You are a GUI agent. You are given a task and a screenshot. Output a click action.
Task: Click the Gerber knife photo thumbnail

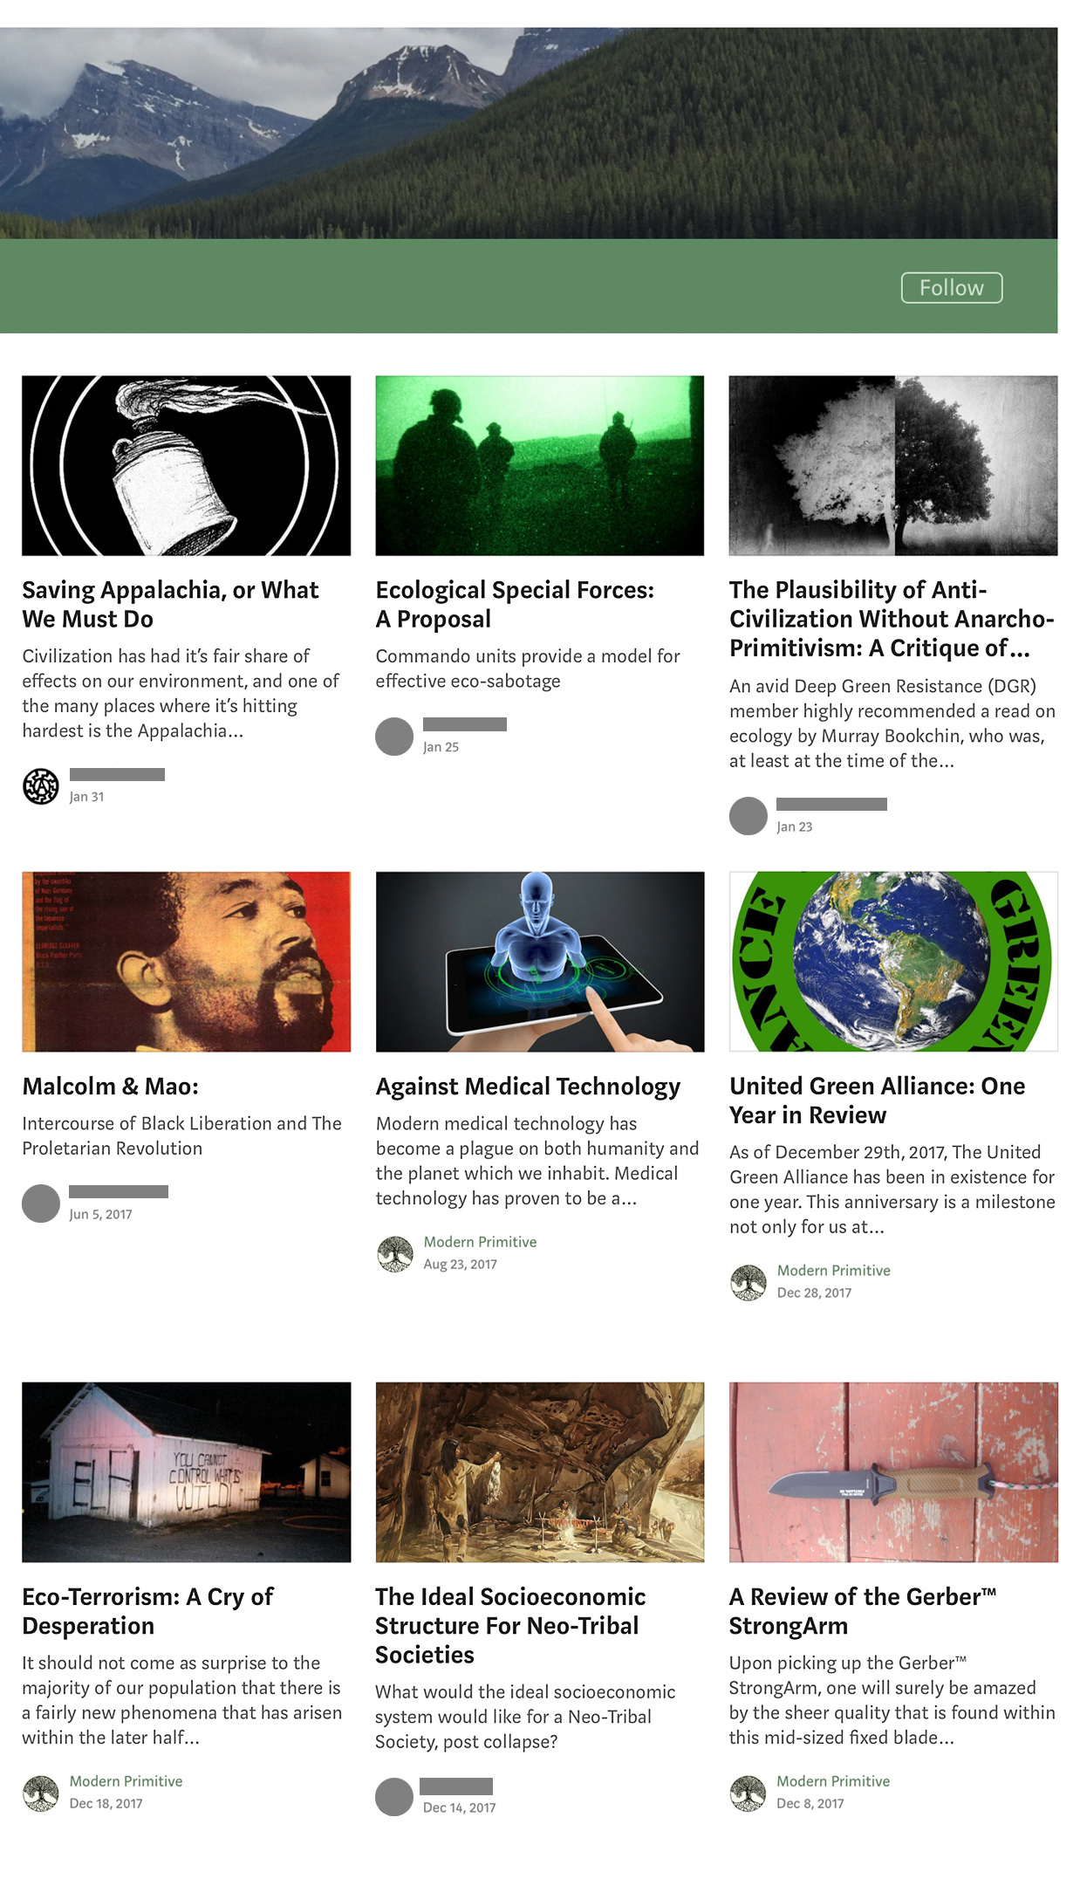893,1471
